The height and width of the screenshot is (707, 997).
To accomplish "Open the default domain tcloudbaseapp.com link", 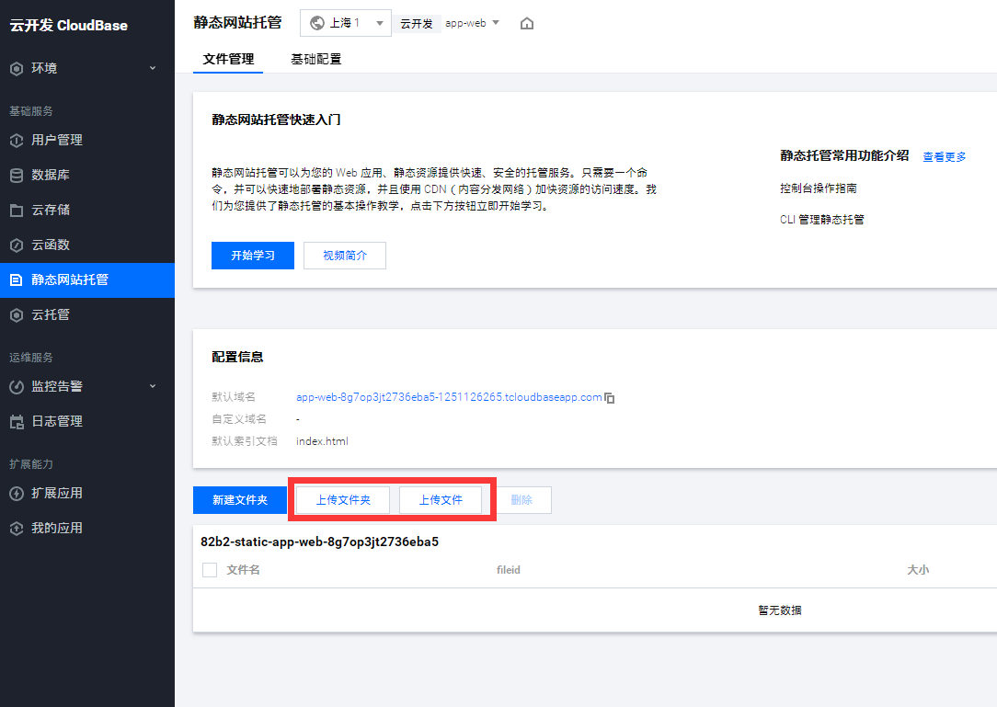I will 449,397.
